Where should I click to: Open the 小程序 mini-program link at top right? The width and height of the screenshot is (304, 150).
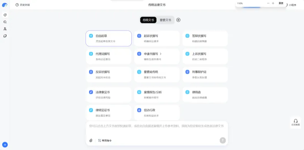point(292,5)
